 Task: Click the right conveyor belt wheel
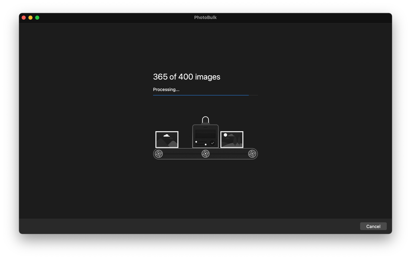point(252,154)
